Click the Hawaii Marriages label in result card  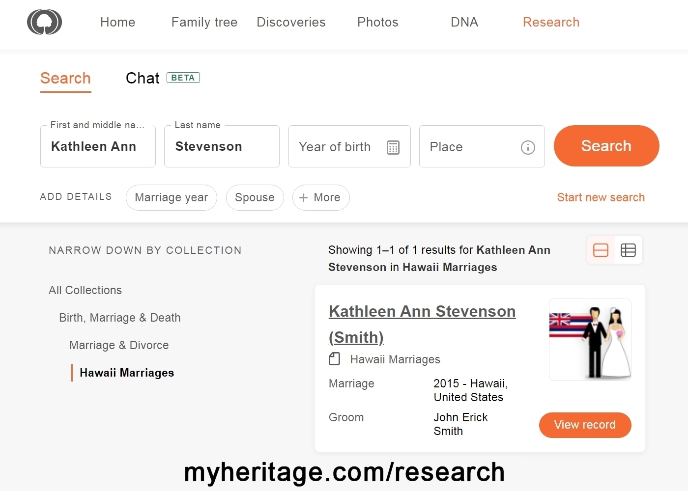(x=395, y=359)
